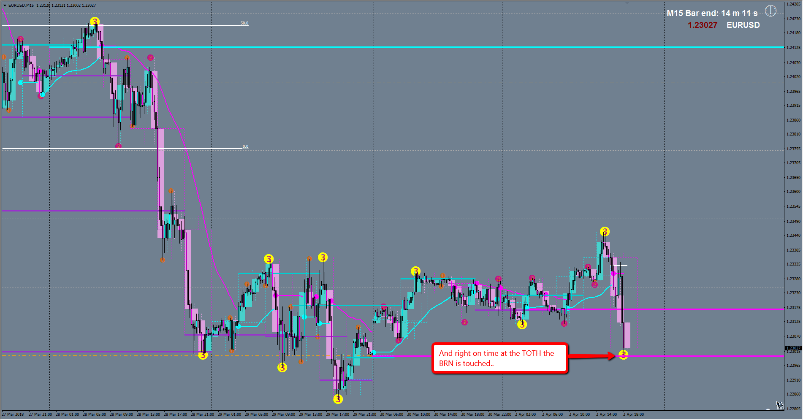The image size is (803, 420).
Task: Click the 30 Mar 06:00 time label
Action: click(391, 415)
